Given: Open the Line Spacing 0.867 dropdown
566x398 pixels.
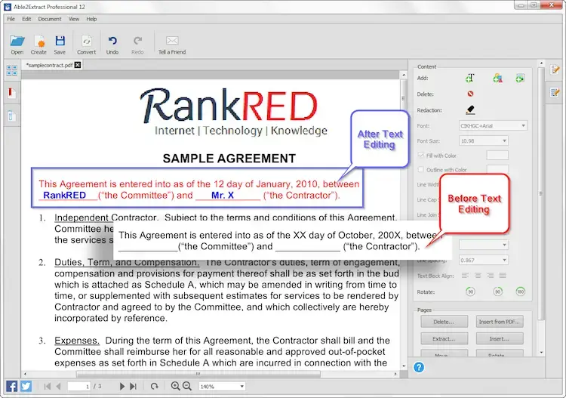Looking at the screenshot, I should (483, 260).
